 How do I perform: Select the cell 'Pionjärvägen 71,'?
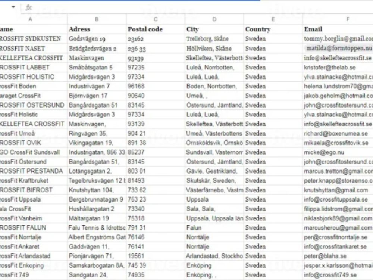point(97,256)
